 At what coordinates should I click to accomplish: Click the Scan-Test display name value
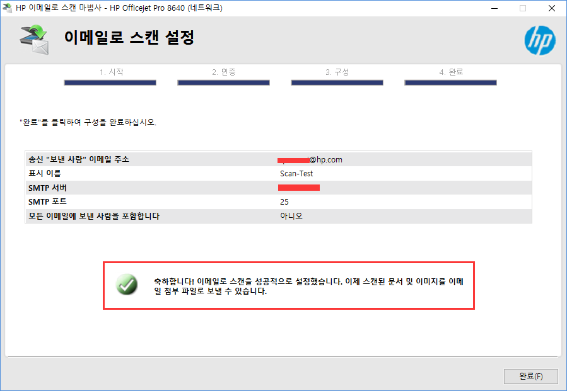click(x=296, y=174)
